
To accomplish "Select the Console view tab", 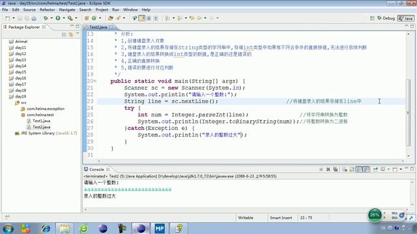I will click(96, 169).
